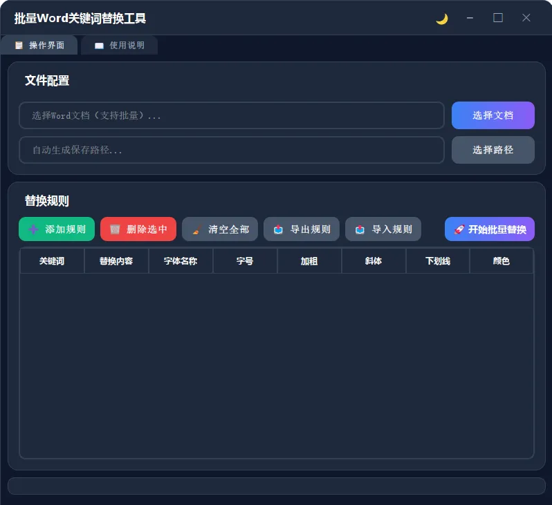The width and height of the screenshot is (552, 505).
Task: Click the book icon on 使用说明 tab
Action: pos(100,46)
